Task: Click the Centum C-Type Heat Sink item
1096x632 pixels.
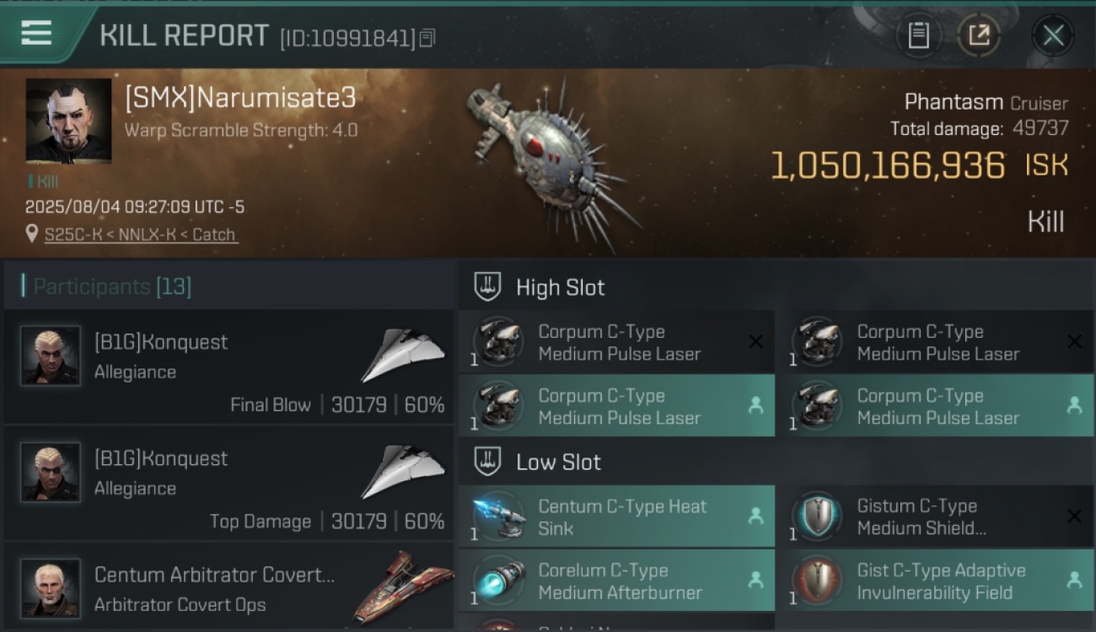Action: (x=616, y=517)
